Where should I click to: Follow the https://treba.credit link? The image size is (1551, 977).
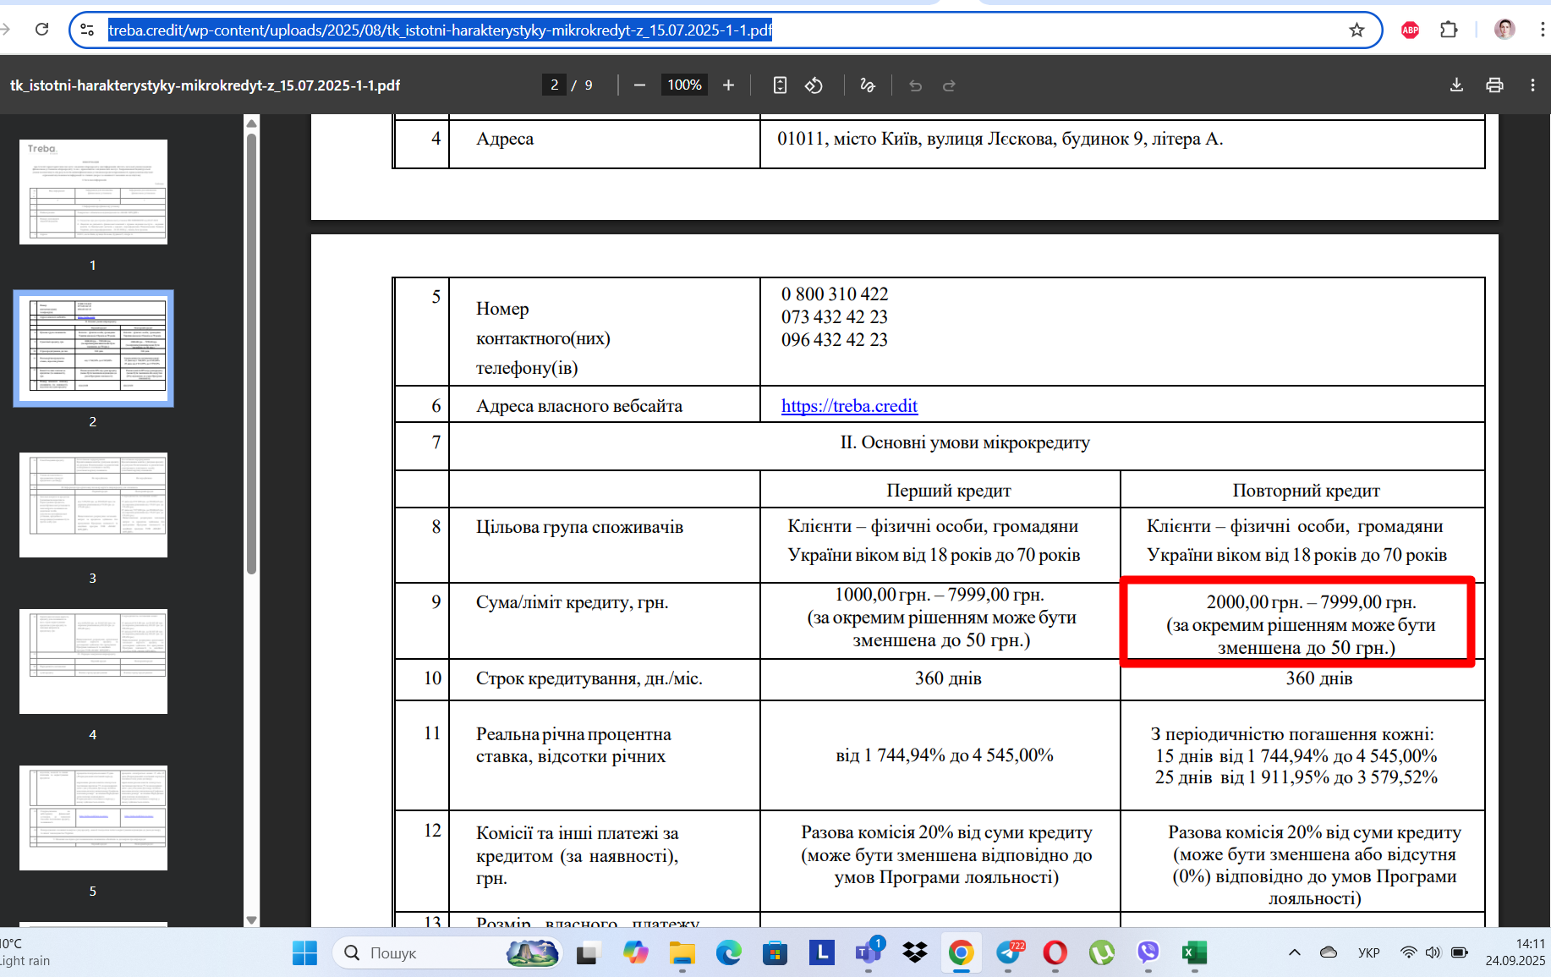[849, 406]
